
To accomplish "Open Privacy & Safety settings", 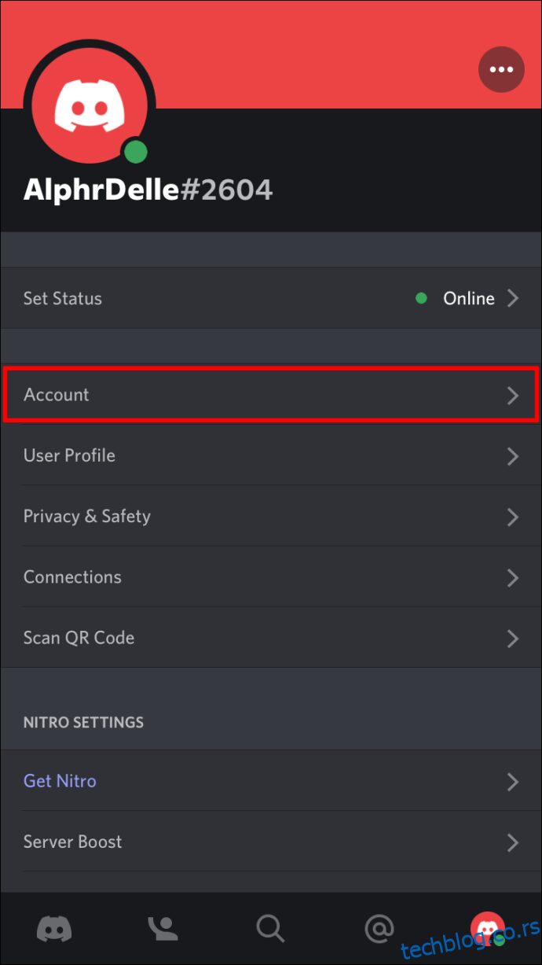I will (271, 517).
